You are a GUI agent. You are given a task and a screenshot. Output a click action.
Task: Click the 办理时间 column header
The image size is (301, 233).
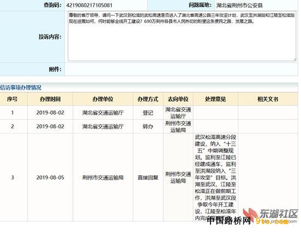point(50,99)
